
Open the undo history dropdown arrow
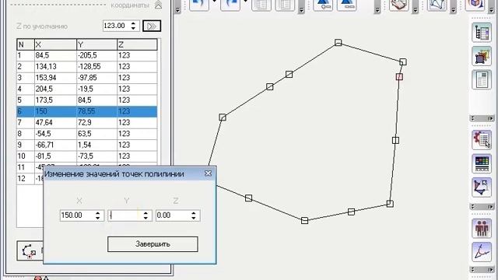[x=215, y=2]
